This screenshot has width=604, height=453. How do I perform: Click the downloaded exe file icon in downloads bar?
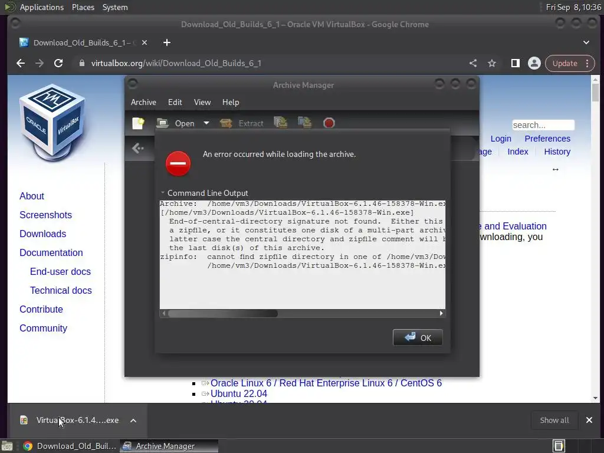[x=24, y=420]
